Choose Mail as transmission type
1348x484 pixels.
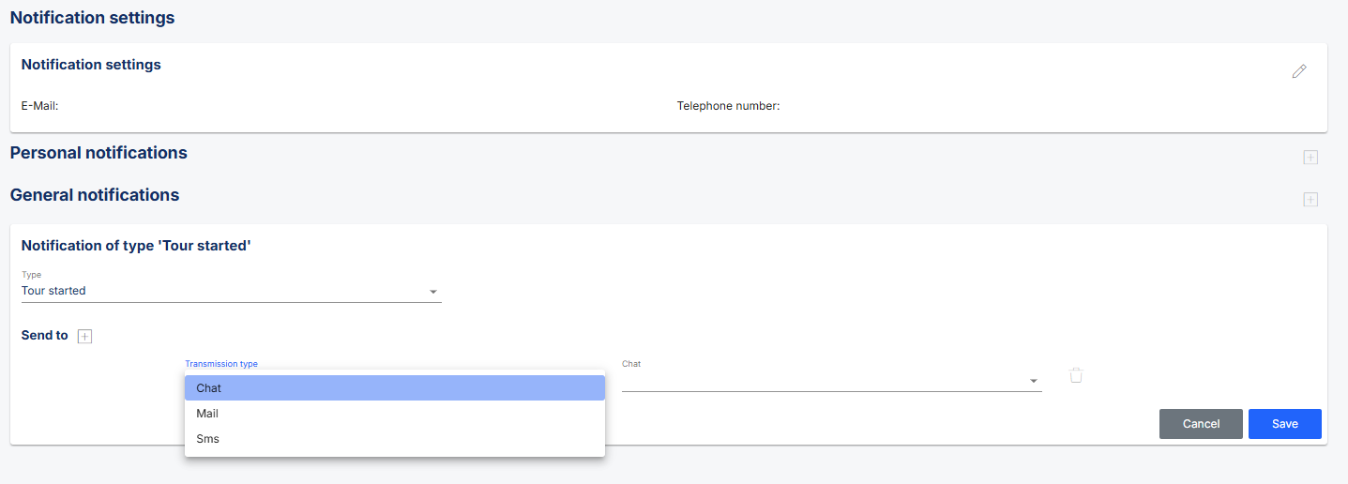(395, 414)
